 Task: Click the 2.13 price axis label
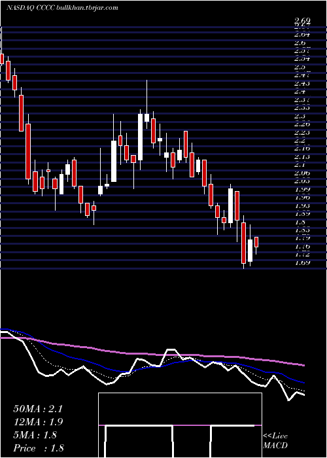point(302,157)
